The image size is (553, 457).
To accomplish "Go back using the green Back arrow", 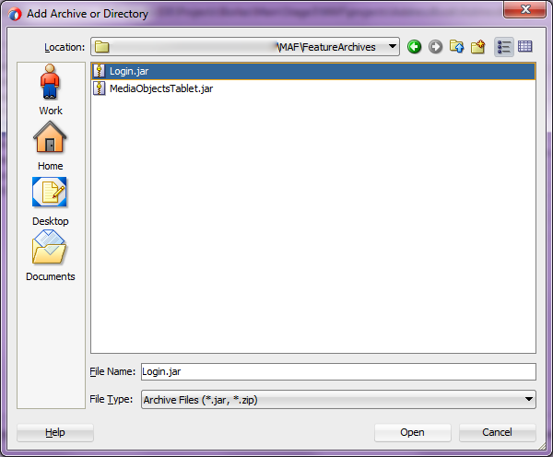I will coord(414,47).
